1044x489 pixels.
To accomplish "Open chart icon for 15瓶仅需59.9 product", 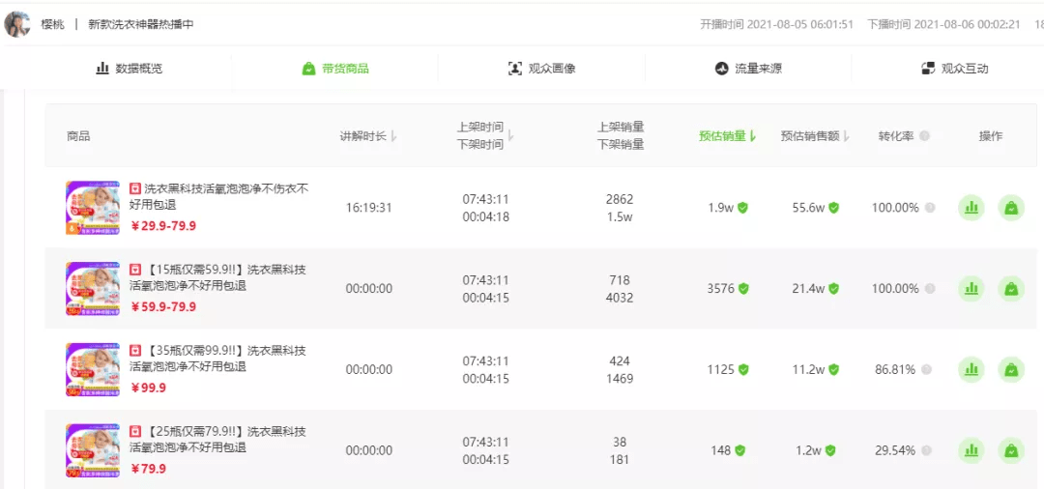I will (971, 289).
